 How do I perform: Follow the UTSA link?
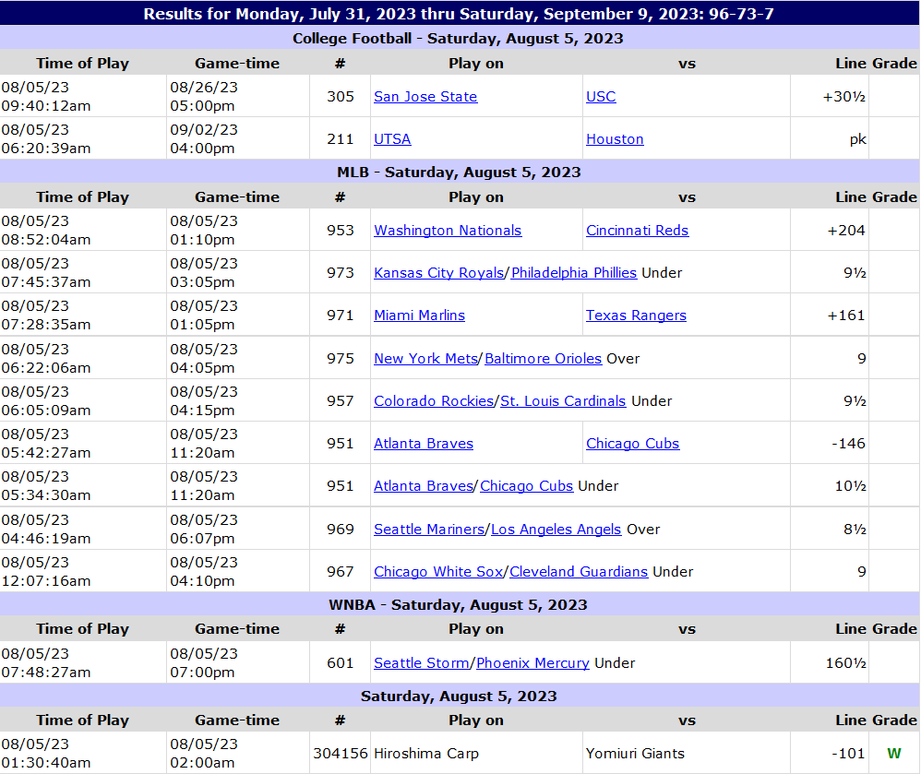[x=392, y=139]
